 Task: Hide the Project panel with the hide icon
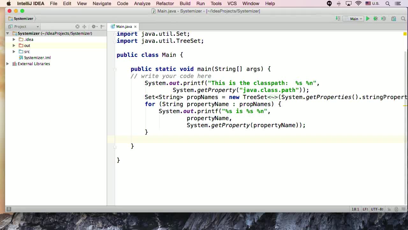pyautogui.click(x=103, y=27)
